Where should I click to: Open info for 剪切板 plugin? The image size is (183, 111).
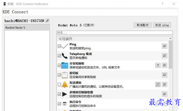[x=164, y=75]
